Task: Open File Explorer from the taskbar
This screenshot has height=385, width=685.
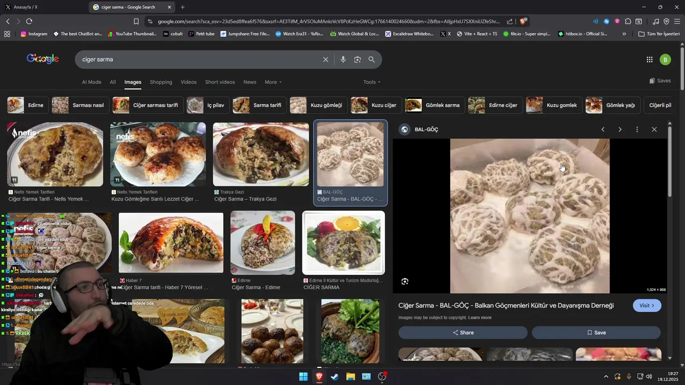Action: [351, 376]
